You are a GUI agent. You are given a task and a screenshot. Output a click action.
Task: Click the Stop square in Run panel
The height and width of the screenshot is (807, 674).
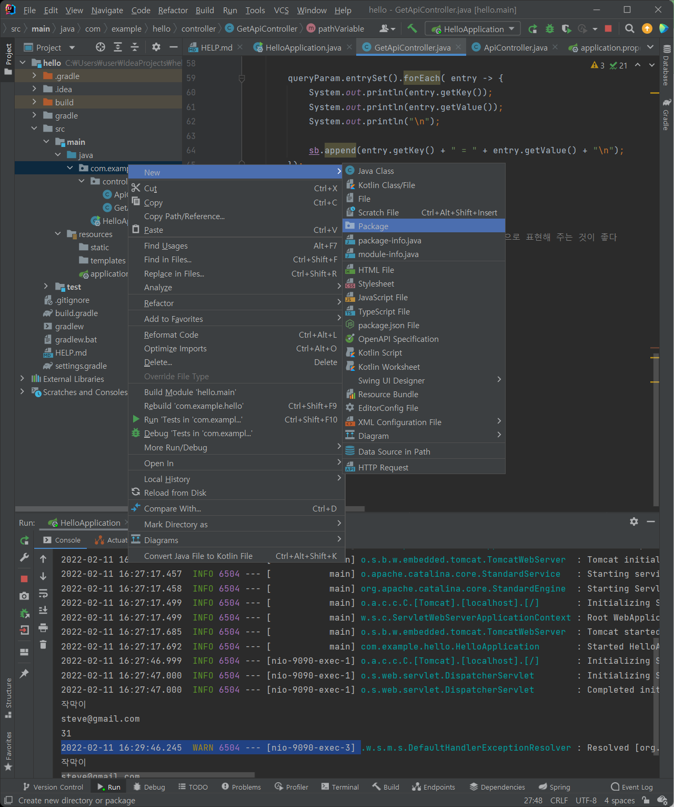point(24,578)
